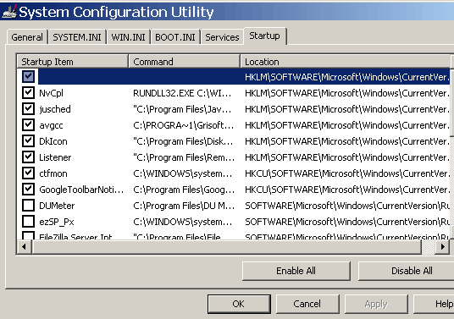454x319 pixels.
Task: Switch to the General tab
Action: point(27,37)
